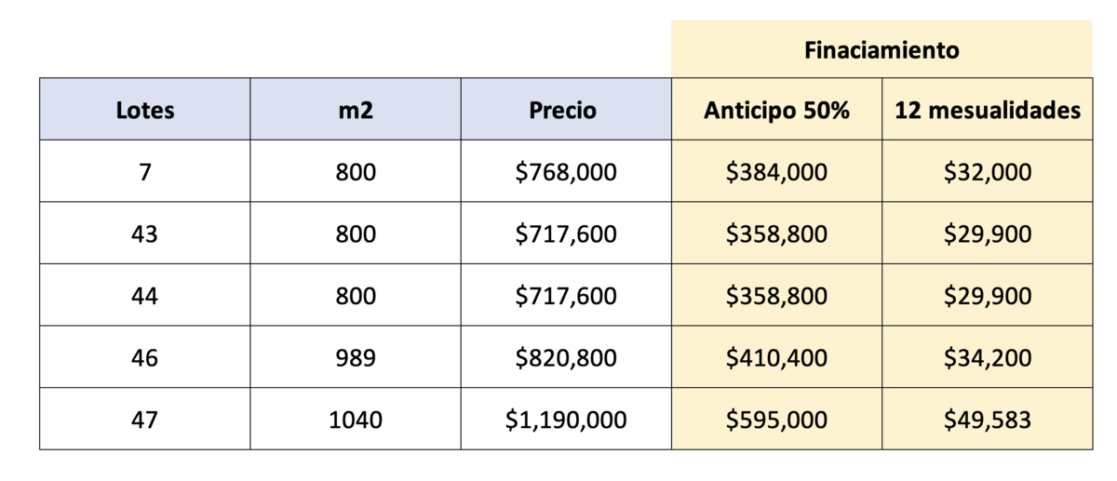Click the $384,000 anticipo cell
1117x481 pixels.
coord(776,172)
